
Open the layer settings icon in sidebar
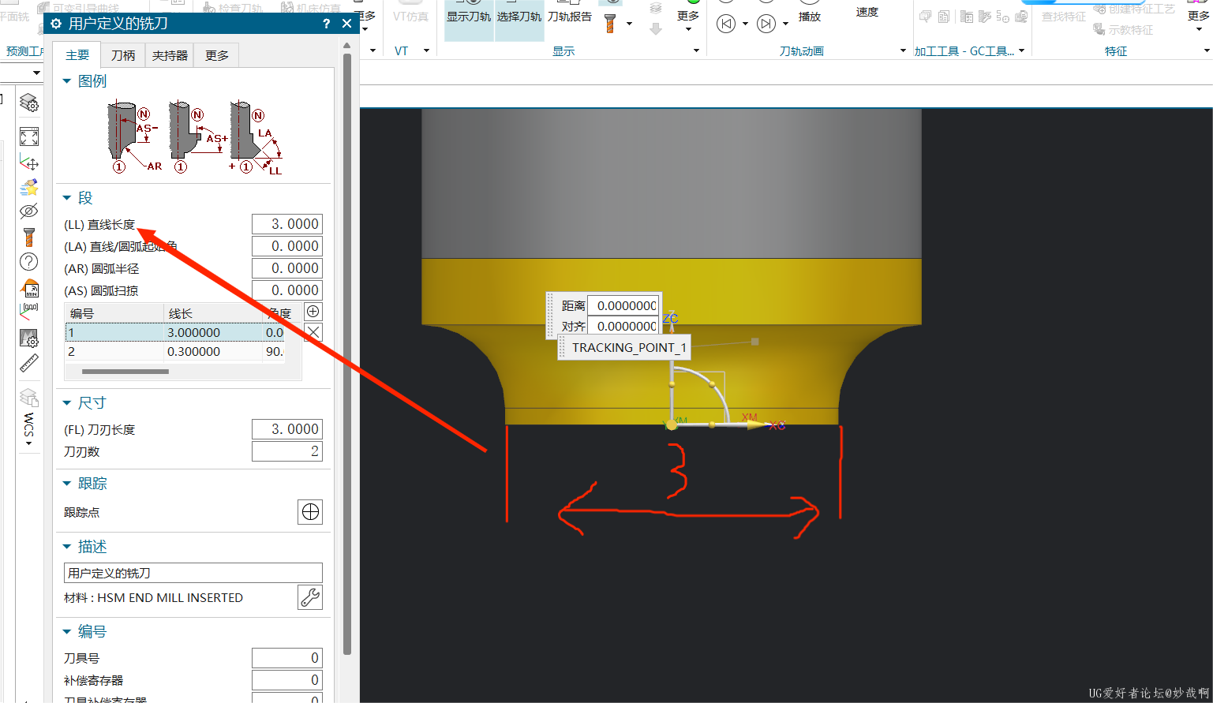(x=28, y=103)
